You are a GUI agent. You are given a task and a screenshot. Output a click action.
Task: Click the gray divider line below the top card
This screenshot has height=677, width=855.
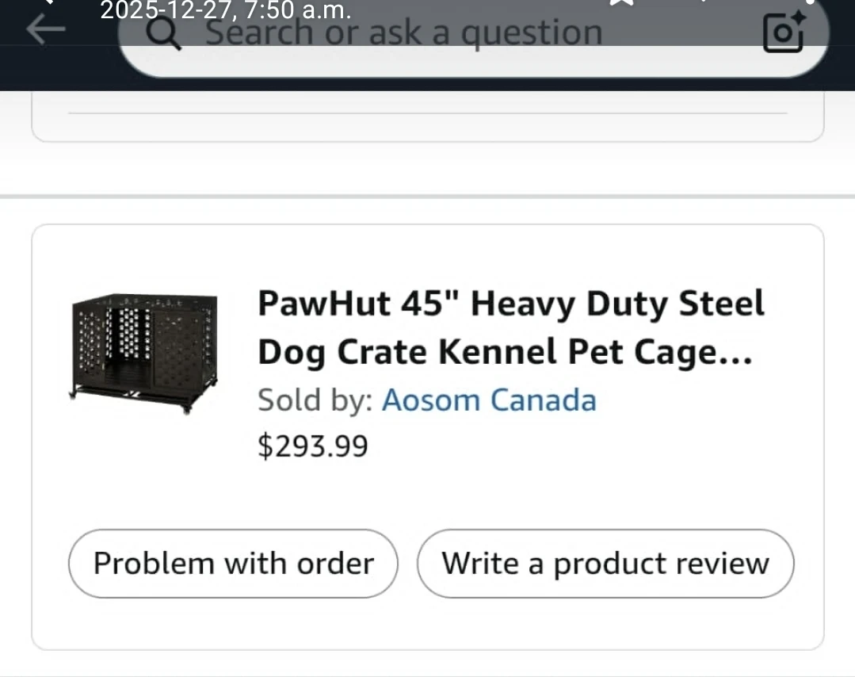[428, 196]
